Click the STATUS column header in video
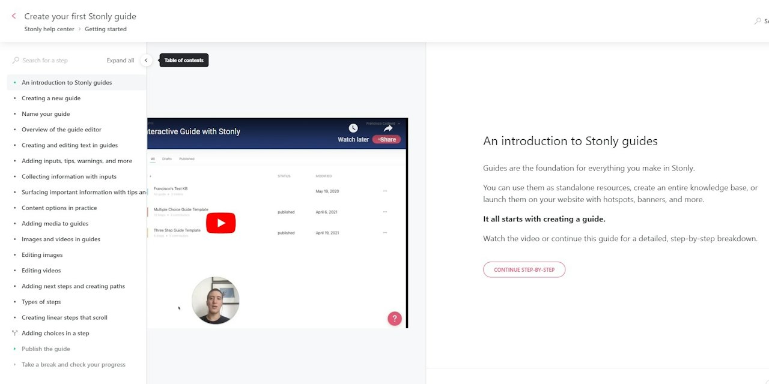Image resolution: width=769 pixels, height=384 pixels. (x=284, y=176)
